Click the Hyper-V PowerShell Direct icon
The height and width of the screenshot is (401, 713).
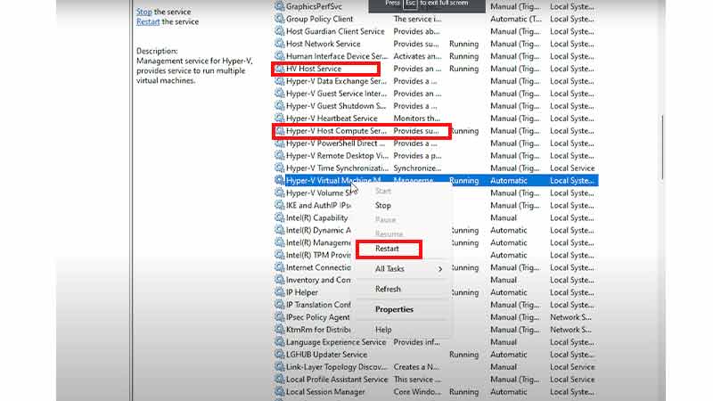(x=279, y=143)
